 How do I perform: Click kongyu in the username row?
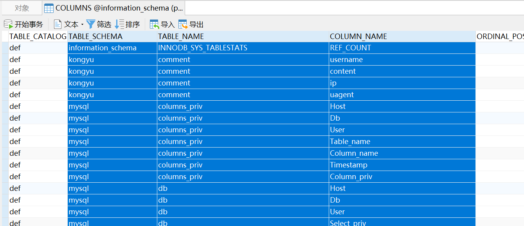tap(112, 60)
